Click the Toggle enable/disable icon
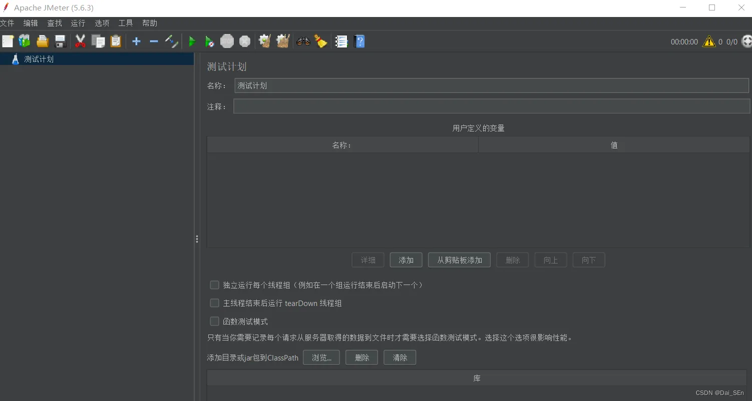The width and height of the screenshot is (752, 401). click(172, 41)
